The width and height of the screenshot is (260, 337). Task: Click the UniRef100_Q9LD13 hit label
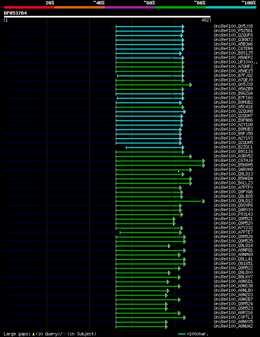click(233, 174)
